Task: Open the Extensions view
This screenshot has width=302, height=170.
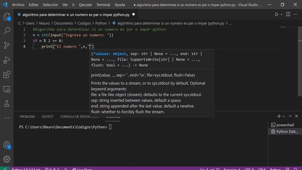Action: (x=7, y=75)
